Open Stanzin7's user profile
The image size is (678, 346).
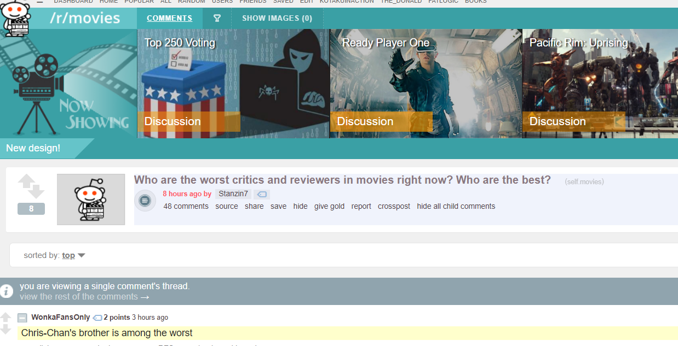[233, 194]
